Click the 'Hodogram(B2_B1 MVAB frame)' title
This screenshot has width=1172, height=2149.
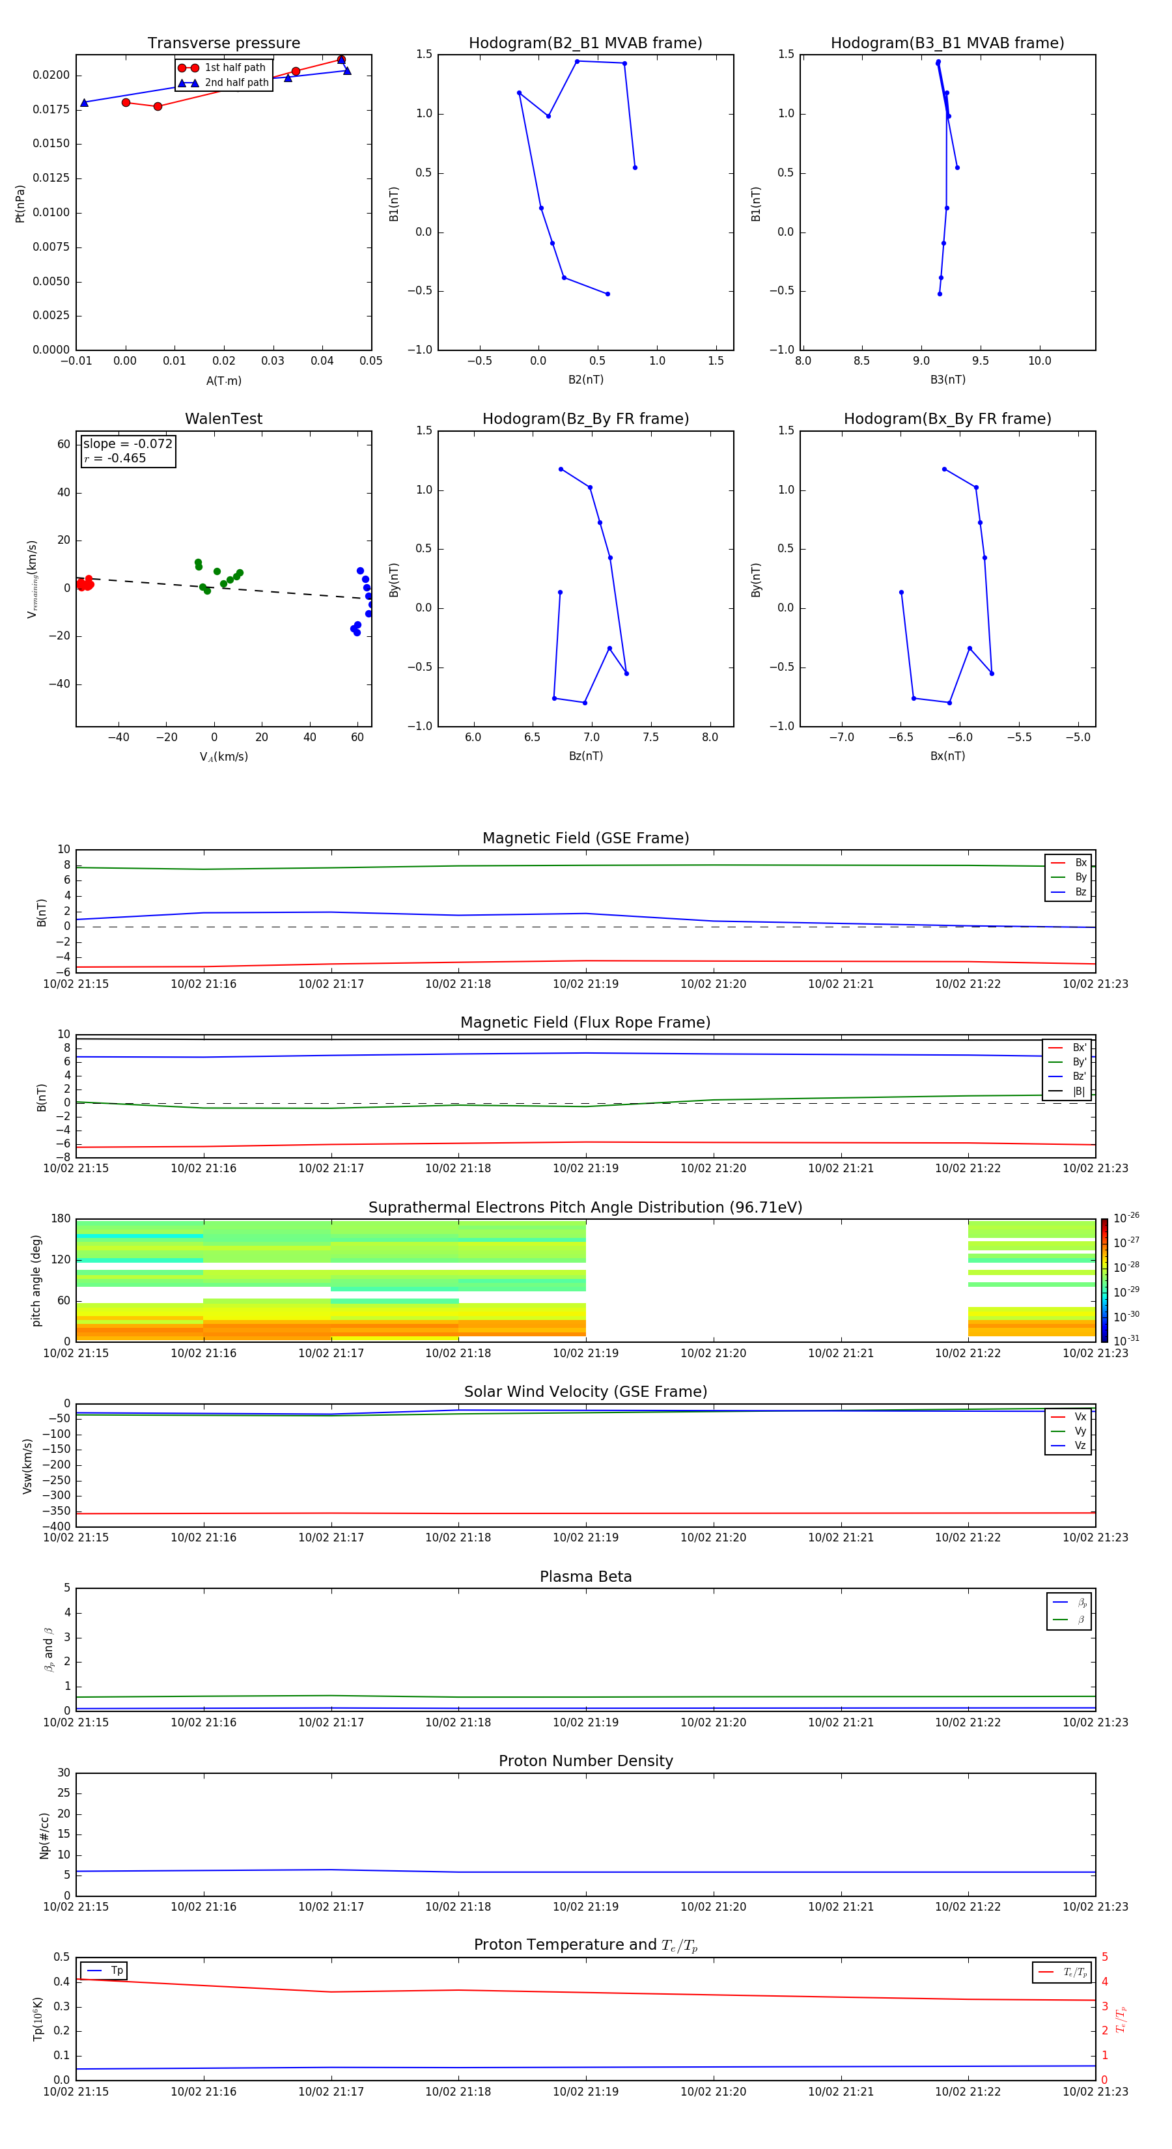point(585,44)
